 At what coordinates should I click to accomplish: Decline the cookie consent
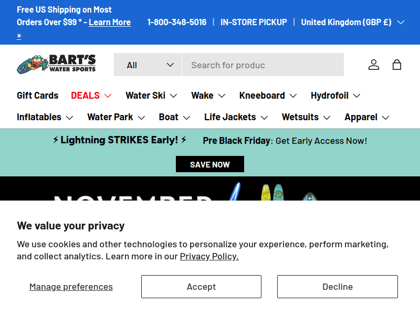tap(338, 287)
